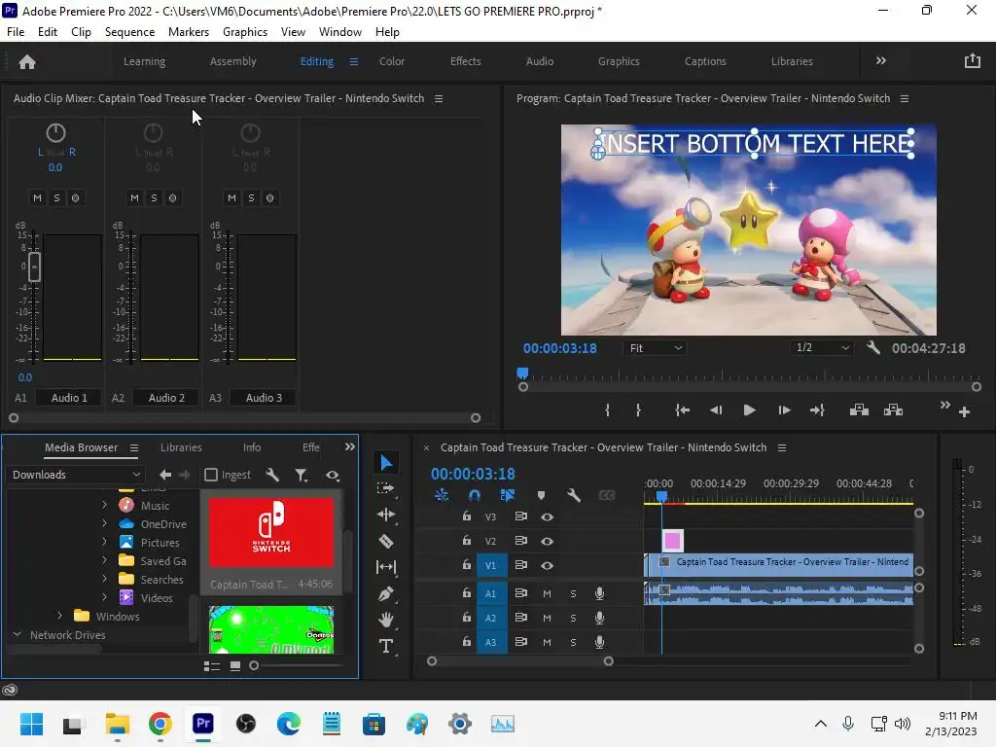Select the Razor tool
This screenshot has height=747, width=996.
tap(386, 541)
